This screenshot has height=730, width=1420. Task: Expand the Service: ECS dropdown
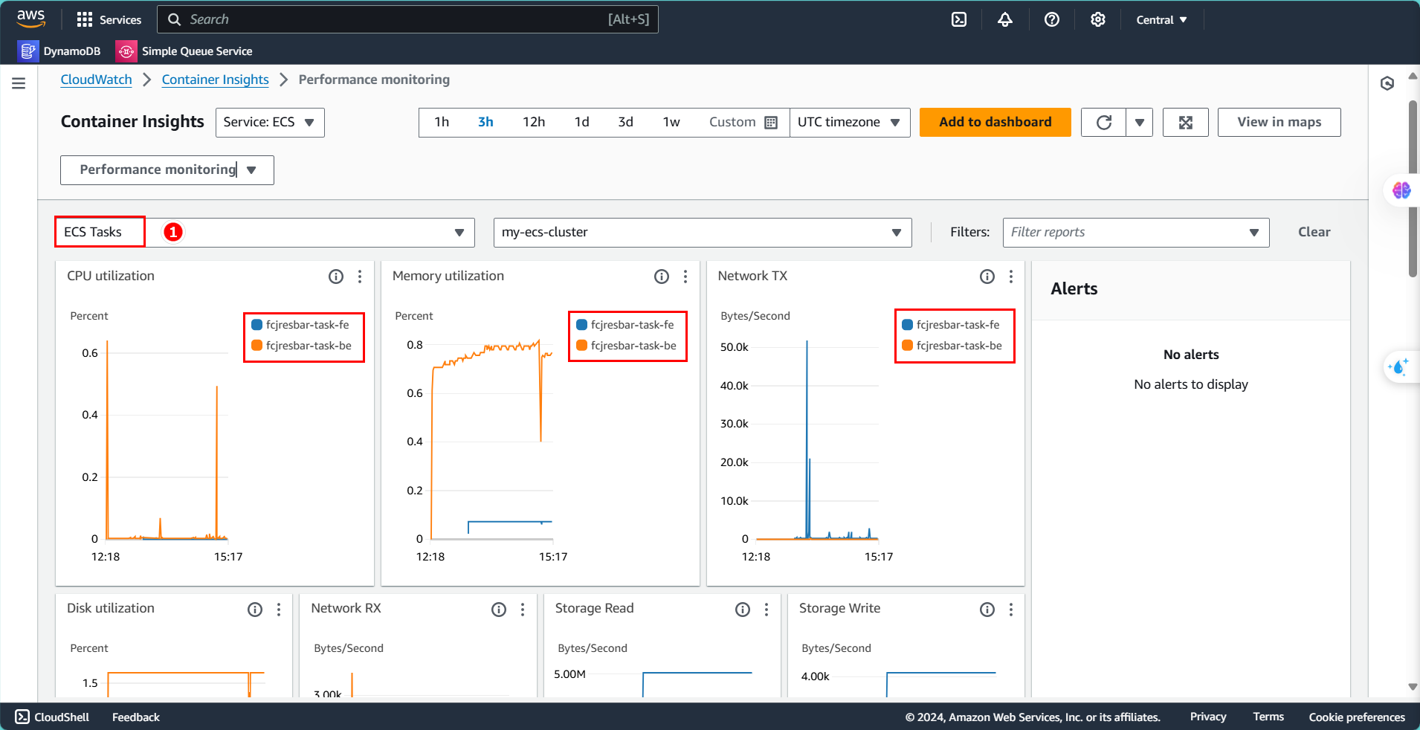tap(270, 122)
